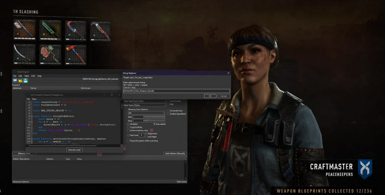Select the red-and-green sign-blade axe blueprint
Screen dimensions: 385x195
(x=50, y=55)
